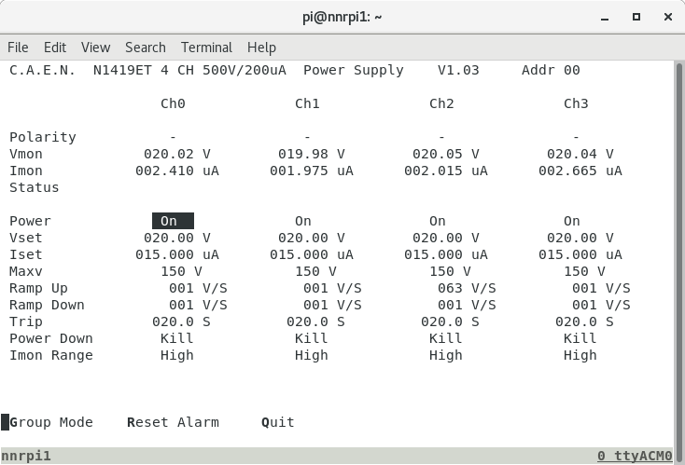Click Ch1 Imon Range High setting
Screen dimensions: 685x465
pyautogui.click(x=312, y=356)
